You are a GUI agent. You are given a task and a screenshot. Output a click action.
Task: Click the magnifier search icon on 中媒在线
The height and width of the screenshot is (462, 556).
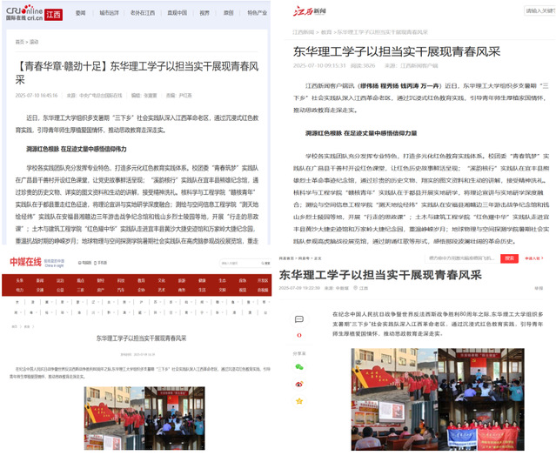[264, 263]
